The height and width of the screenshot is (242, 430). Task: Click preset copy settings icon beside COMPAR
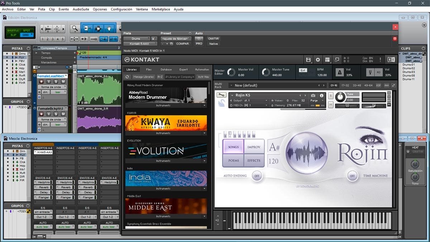(171, 44)
